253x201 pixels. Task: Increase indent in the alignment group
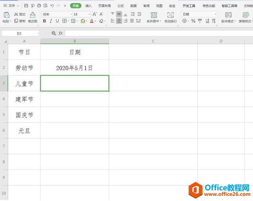pos(139,14)
